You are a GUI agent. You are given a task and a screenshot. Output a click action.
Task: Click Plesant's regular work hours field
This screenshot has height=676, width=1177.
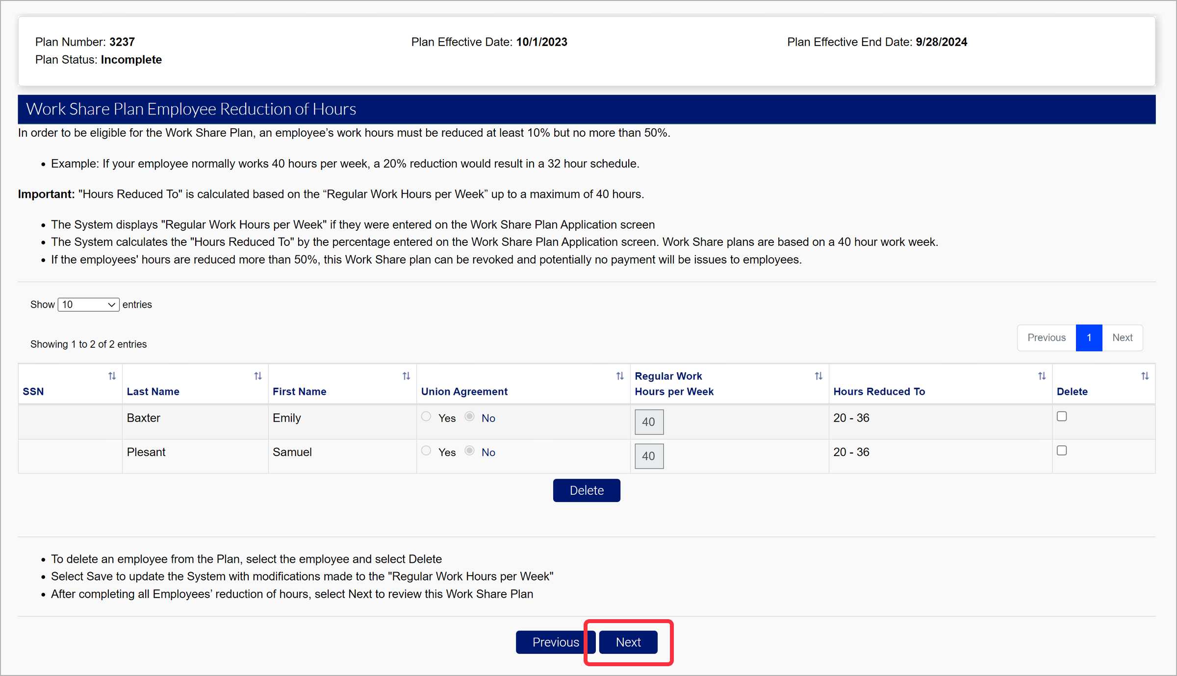click(649, 456)
